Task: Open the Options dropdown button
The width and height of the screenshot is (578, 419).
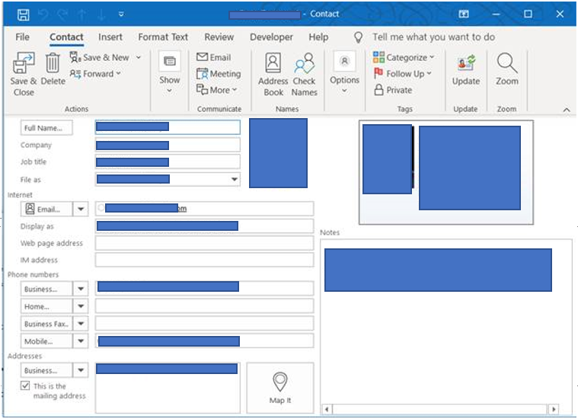Action: point(344,72)
